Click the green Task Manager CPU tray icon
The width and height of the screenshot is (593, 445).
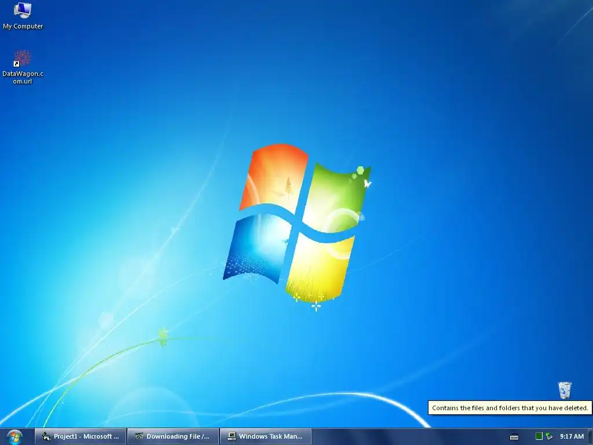pyautogui.click(x=539, y=436)
